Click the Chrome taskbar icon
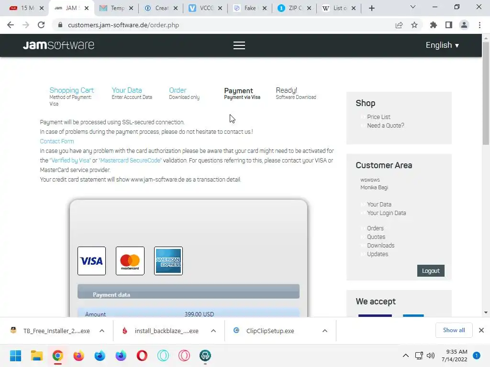Viewport: 490px width, 367px height. (58, 356)
